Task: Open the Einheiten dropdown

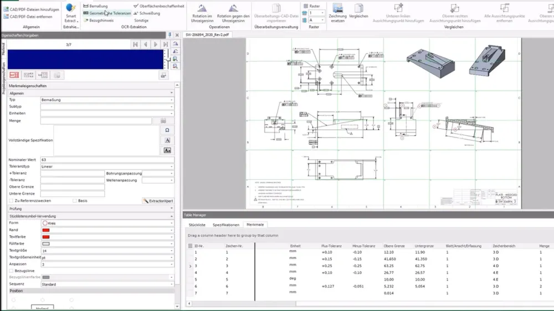Action: [x=171, y=113]
